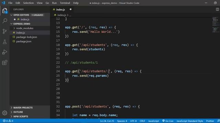Click the CRLF end-of-line status item
Image resolution: width=220 pixels, height=123 pixels.
(142, 121)
